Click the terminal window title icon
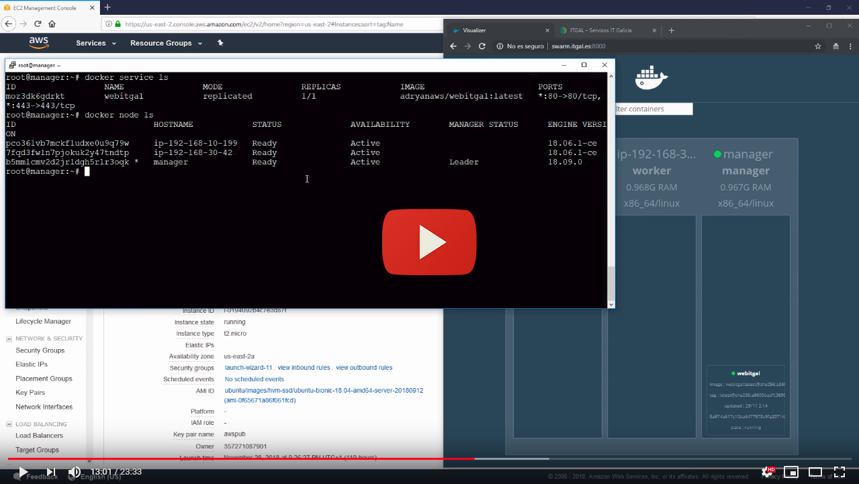The width and height of the screenshot is (859, 484). (x=11, y=65)
